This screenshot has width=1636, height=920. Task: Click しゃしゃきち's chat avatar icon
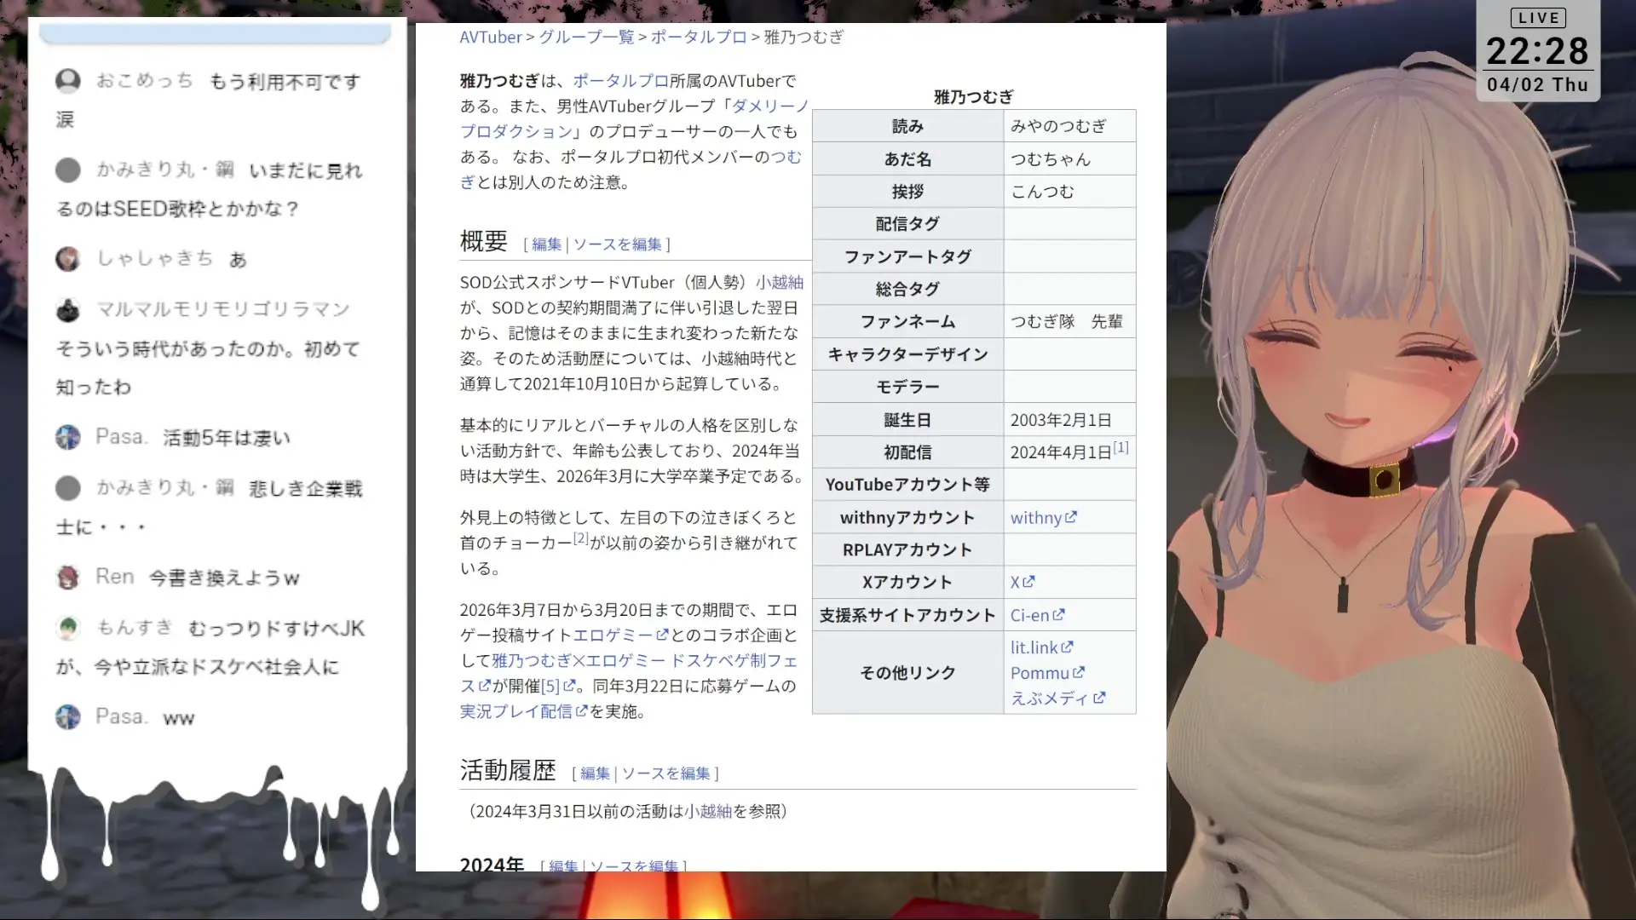click(69, 258)
